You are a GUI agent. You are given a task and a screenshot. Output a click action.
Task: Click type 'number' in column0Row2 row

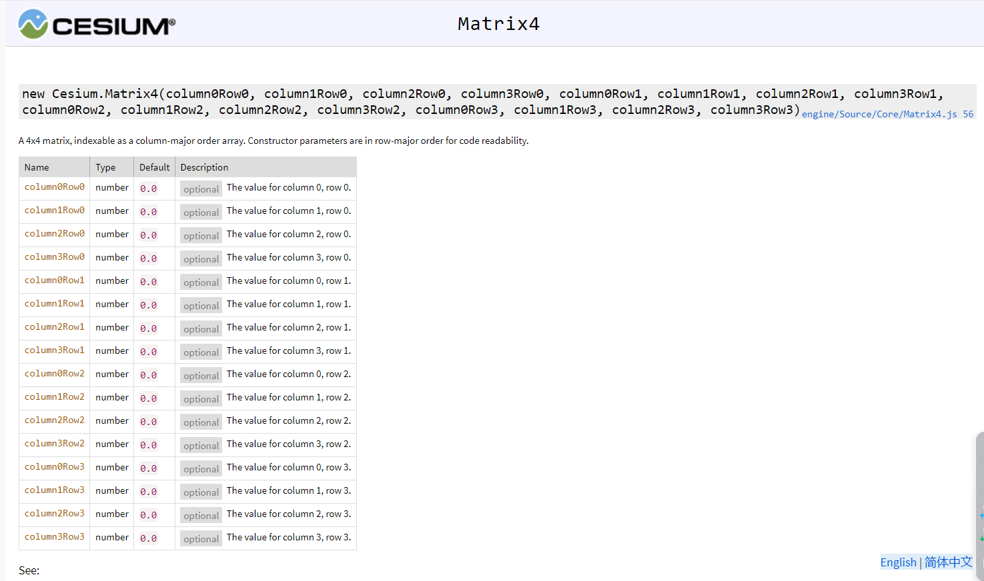coord(112,374)
